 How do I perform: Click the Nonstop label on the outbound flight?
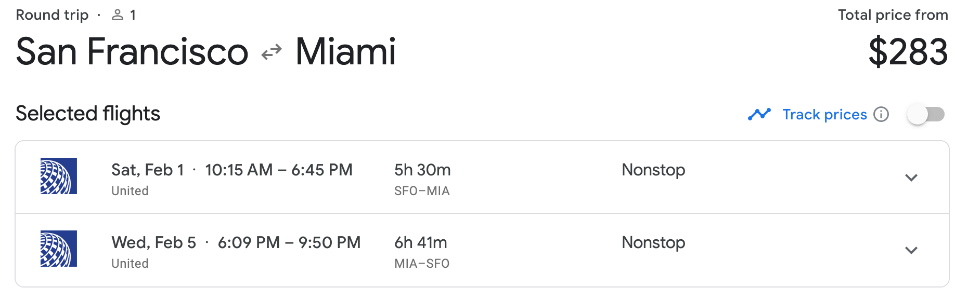(653, 170)
